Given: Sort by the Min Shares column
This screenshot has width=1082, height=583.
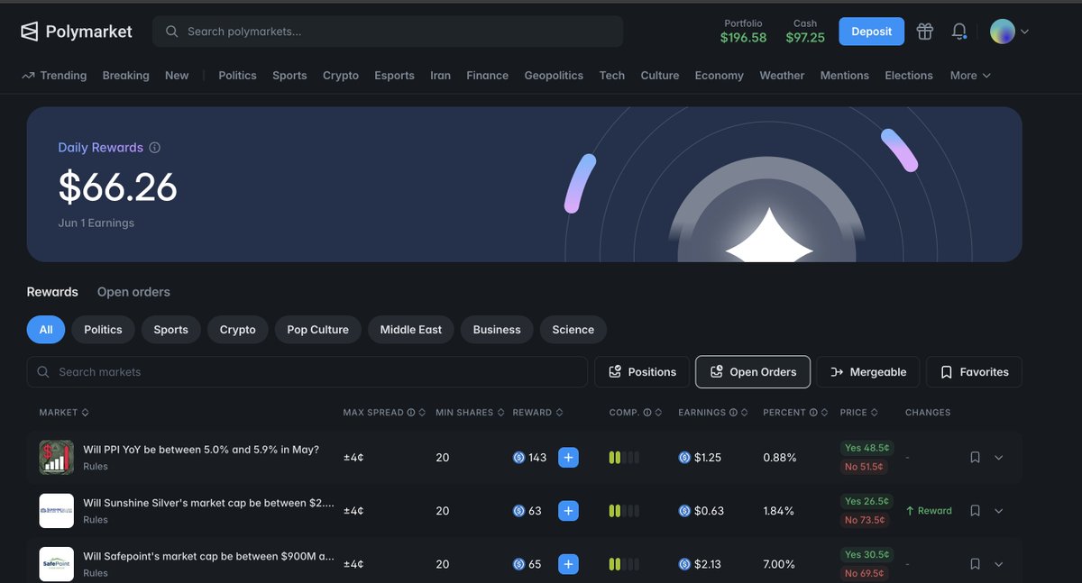Looking at the screenshot, I should pyautogui.click(x=470, y=413).
